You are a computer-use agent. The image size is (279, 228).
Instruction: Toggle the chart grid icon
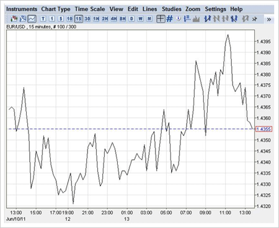pos(169,19)
